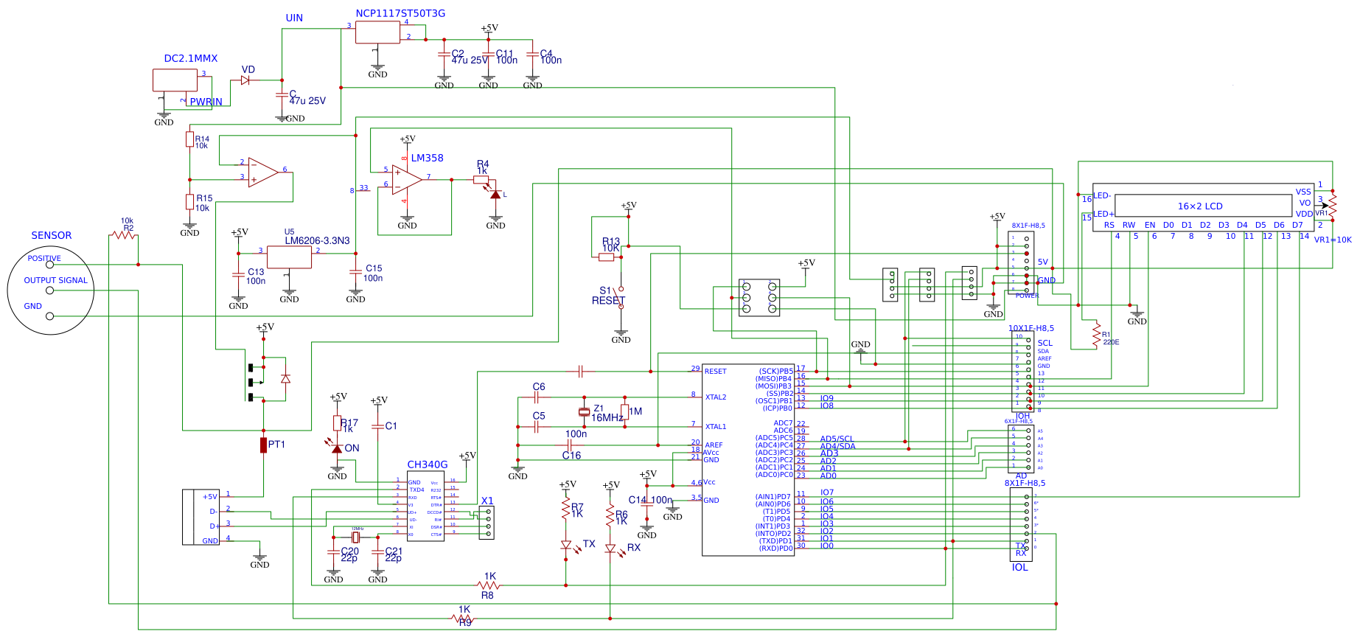
Task: Click the '(SCK)PB5' pin label
Action: pos(776,371)
